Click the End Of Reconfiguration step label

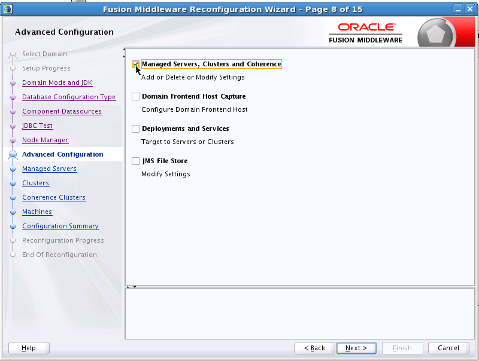point(59,255)
